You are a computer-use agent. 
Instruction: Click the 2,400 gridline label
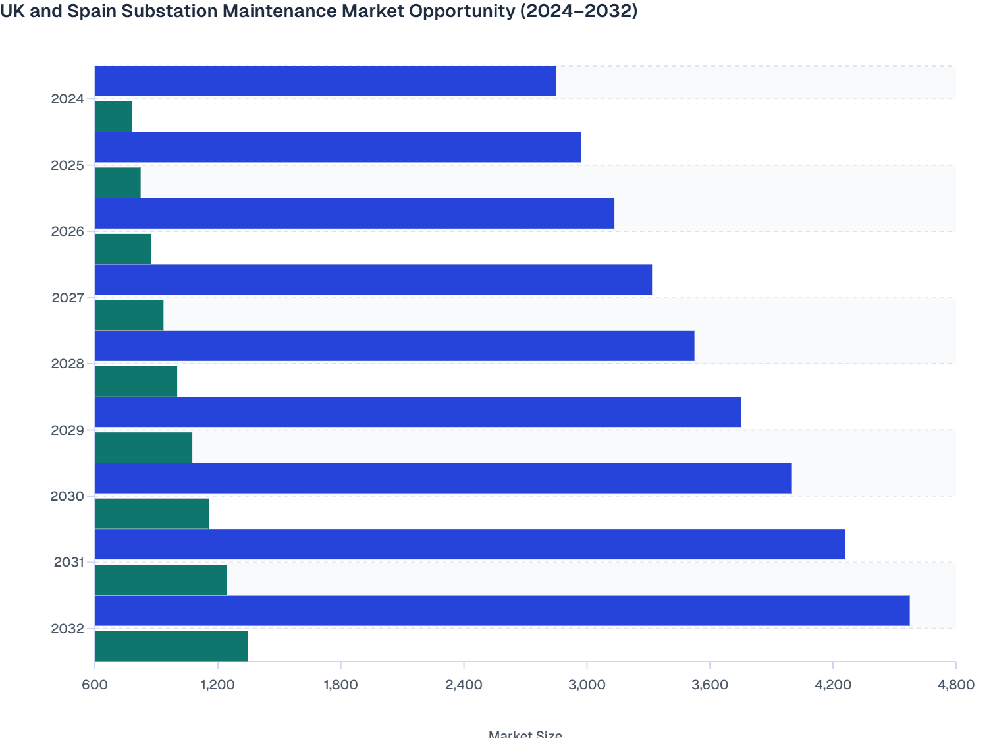click(x=463, y=685)
